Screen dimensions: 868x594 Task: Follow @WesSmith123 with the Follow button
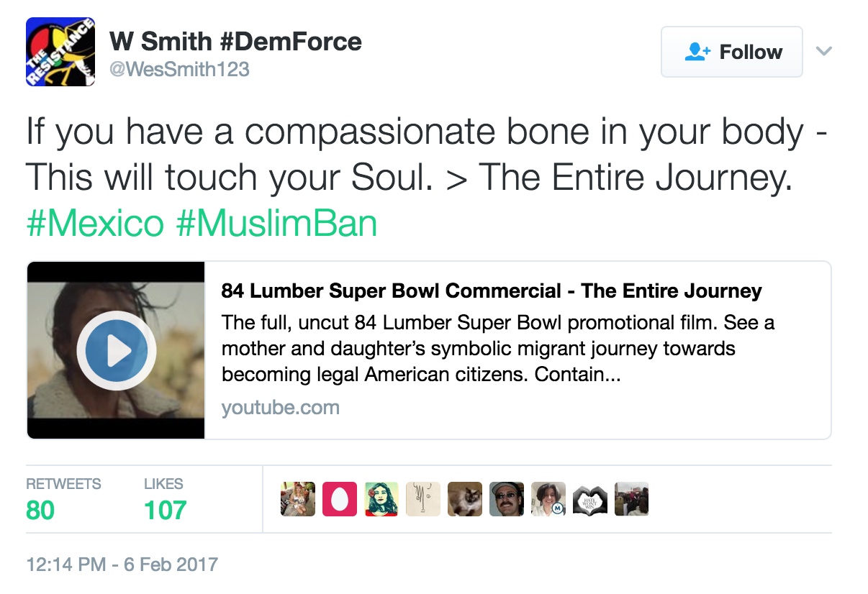point(731,52)
